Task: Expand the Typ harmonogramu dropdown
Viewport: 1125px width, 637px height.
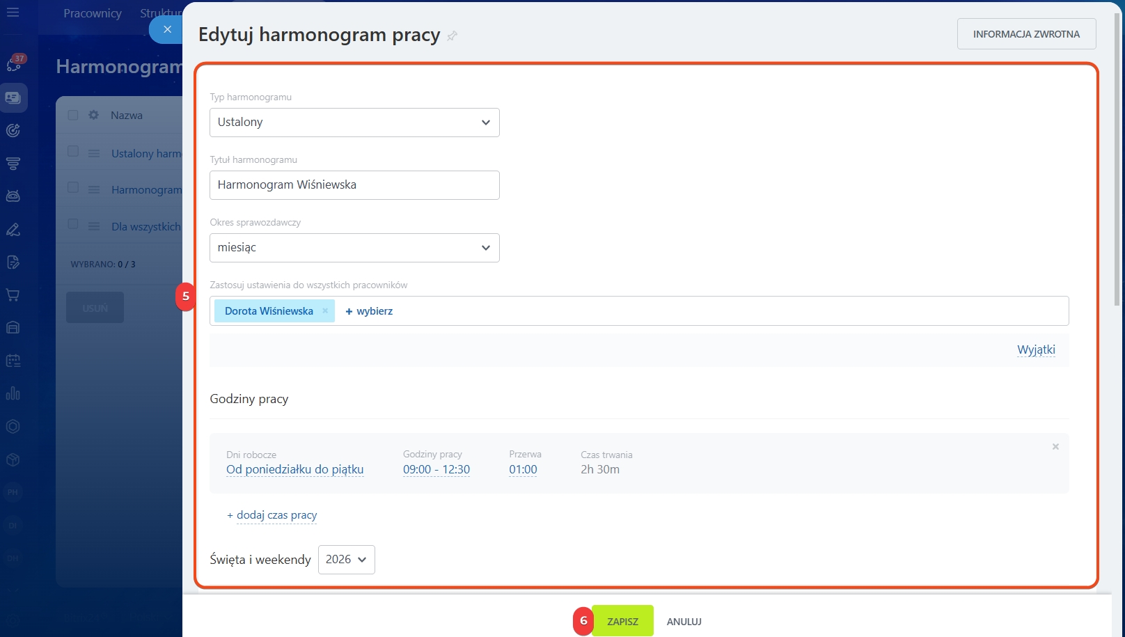Action: 354,123
